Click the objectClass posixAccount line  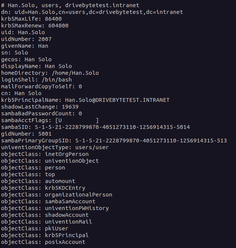pos(43,242)
